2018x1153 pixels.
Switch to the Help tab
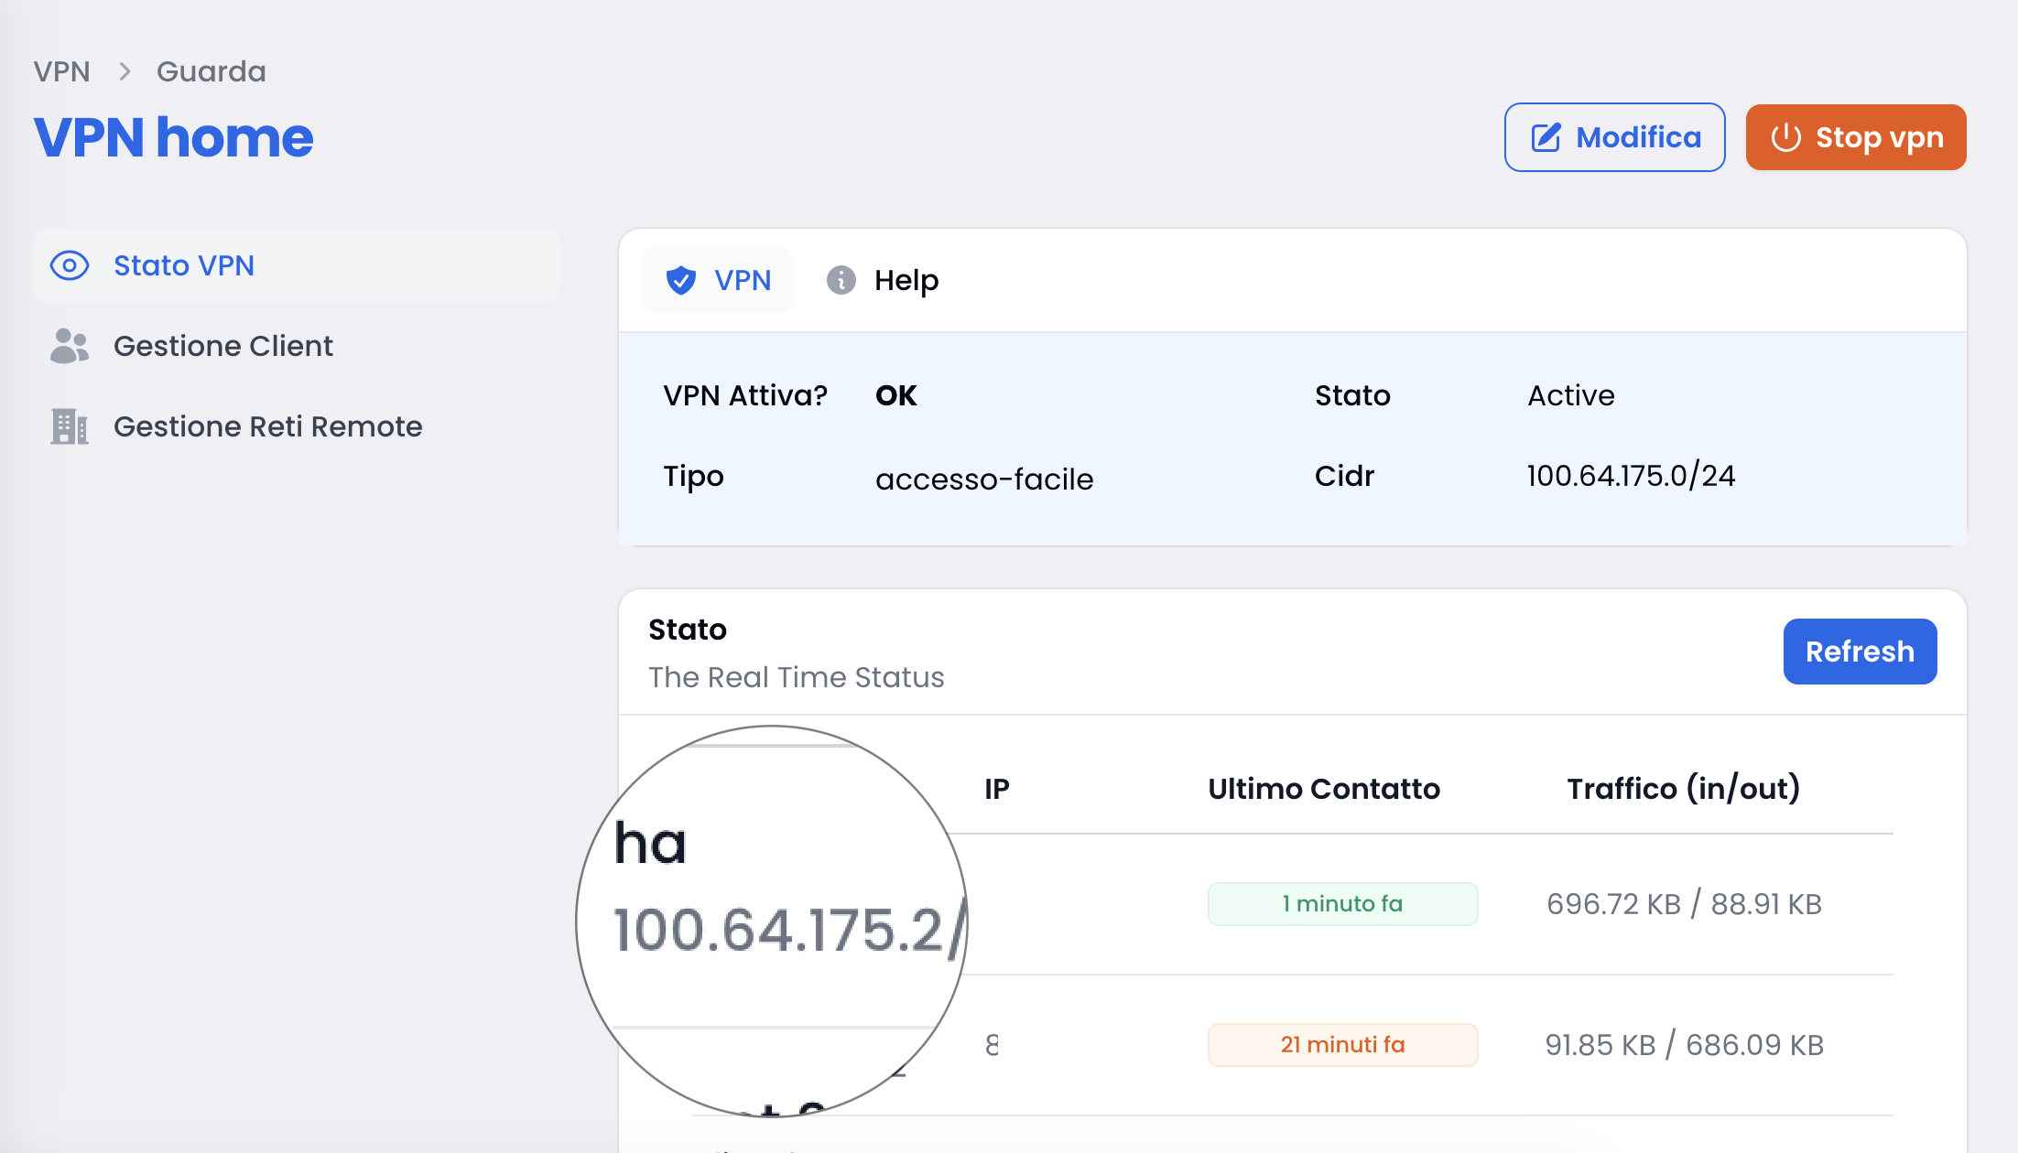(x=883, y=280)
